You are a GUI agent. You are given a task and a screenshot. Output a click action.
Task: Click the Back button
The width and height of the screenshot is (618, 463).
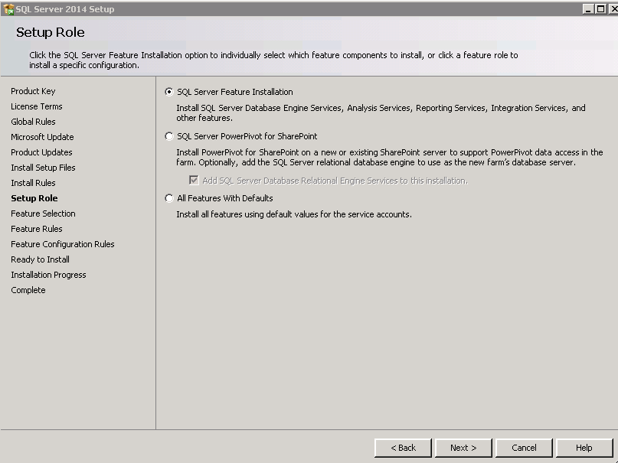(x=403, y=448)
